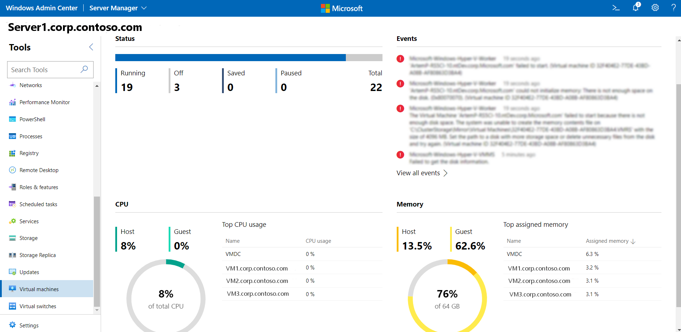Open the settings gear in header
Screen dimensions: 681x332
coord(655,8)
